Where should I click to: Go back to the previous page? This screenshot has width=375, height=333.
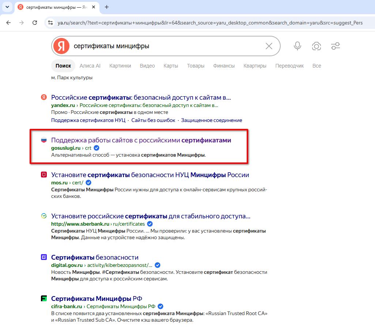click(9, 23)
